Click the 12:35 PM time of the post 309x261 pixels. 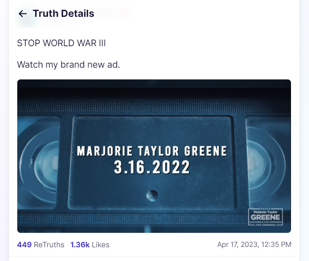(276, 245)
